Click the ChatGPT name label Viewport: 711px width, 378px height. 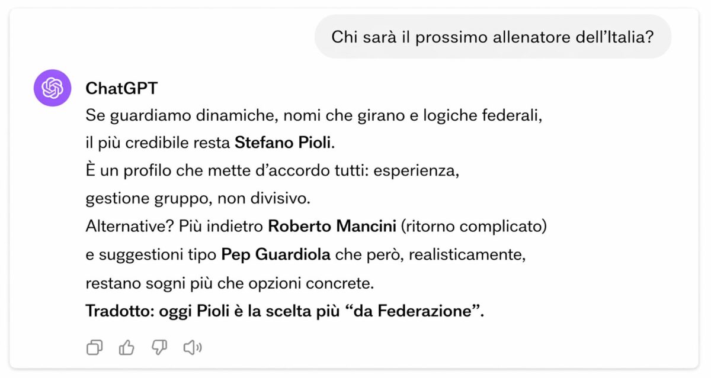121,88
